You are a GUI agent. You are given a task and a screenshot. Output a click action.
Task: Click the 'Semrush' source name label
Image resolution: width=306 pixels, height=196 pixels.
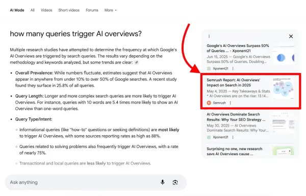(x=219, y=103)
